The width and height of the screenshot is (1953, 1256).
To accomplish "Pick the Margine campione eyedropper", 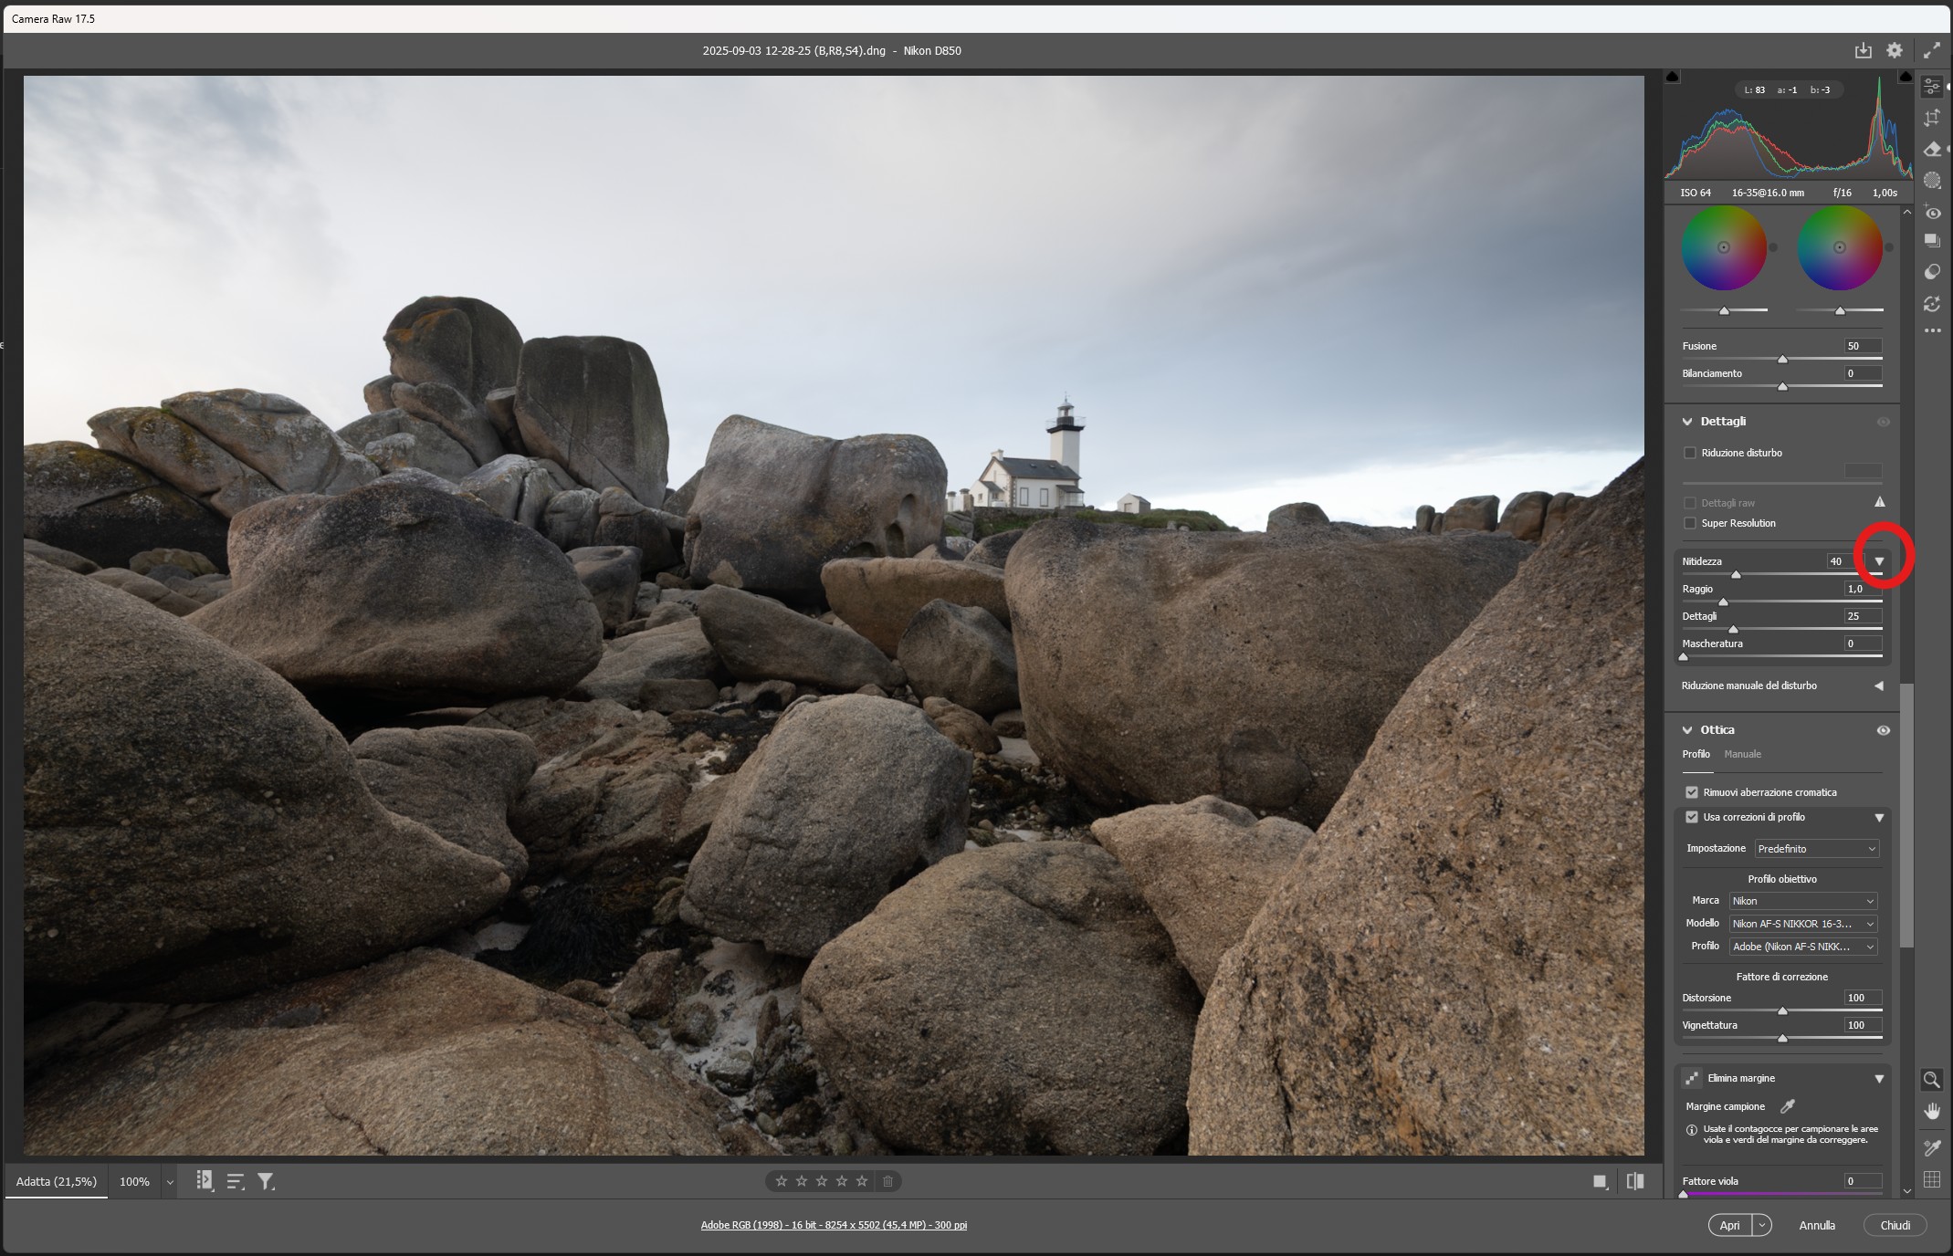I will (1788, 1106).
